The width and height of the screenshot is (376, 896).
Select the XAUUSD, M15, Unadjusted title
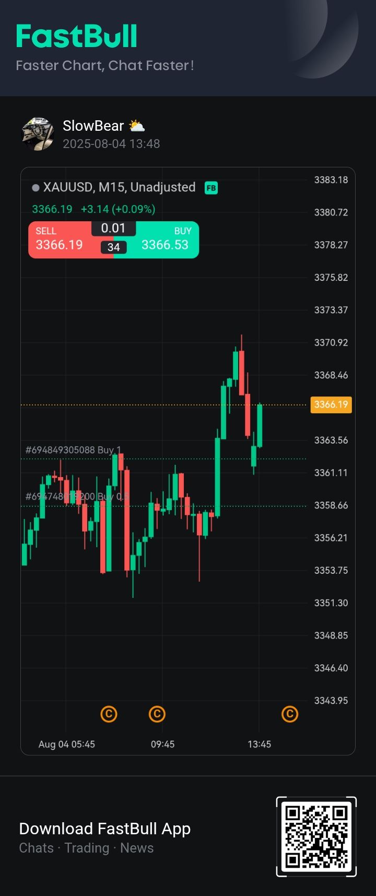click(x=119, y=187)
